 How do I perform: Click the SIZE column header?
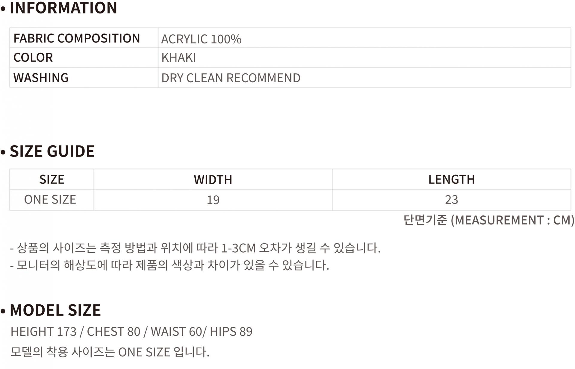52,180
